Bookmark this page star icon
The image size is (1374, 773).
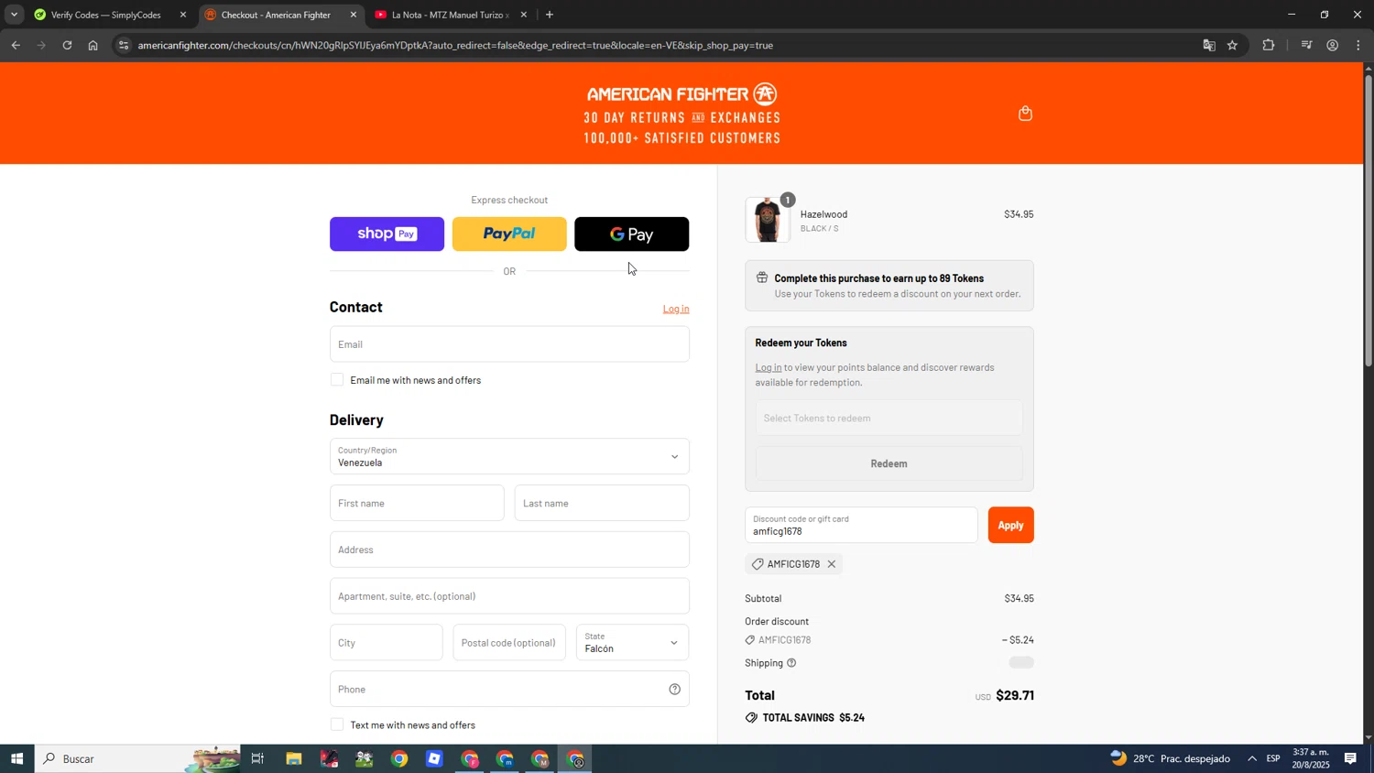(x=1232, y=45)
